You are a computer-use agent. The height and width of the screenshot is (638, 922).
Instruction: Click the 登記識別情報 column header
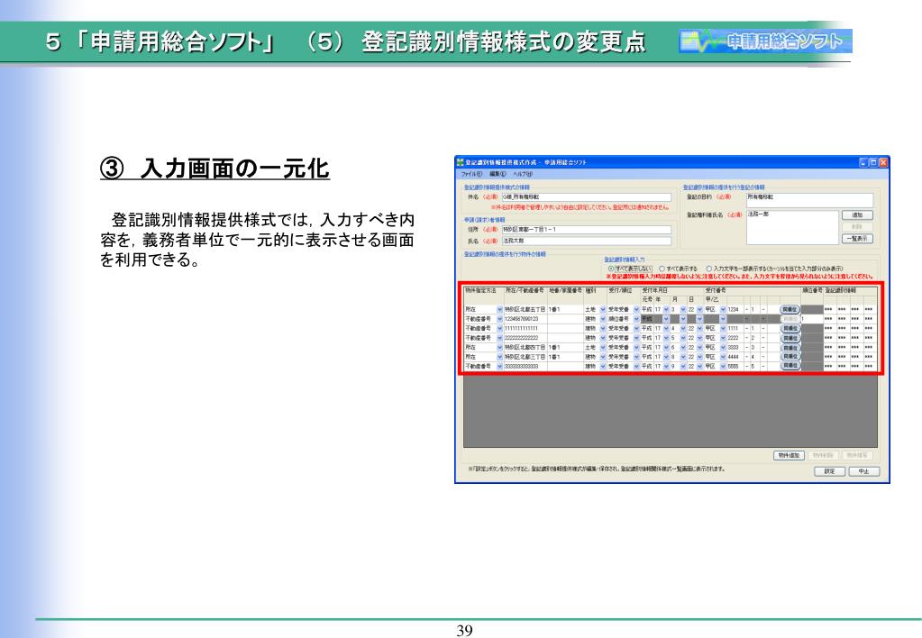point(852,290)
